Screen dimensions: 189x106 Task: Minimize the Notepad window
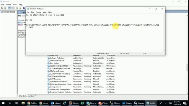pos(149,9)
